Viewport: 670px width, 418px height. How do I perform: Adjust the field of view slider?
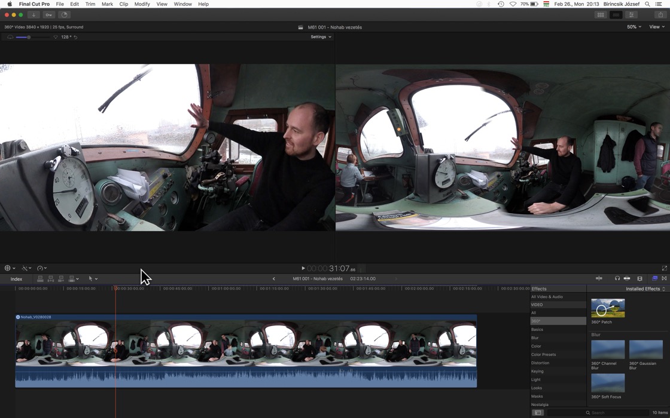point(28,37)
